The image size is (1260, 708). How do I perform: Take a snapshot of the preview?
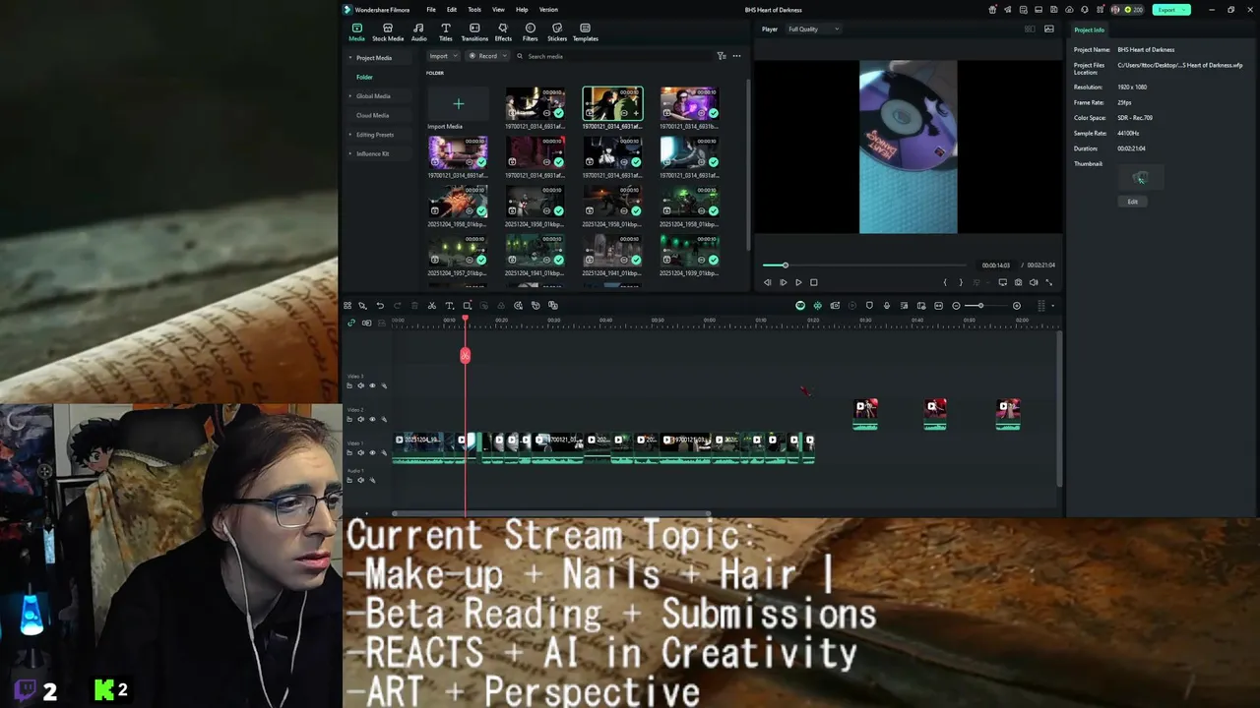click(x=1018, y=282)
